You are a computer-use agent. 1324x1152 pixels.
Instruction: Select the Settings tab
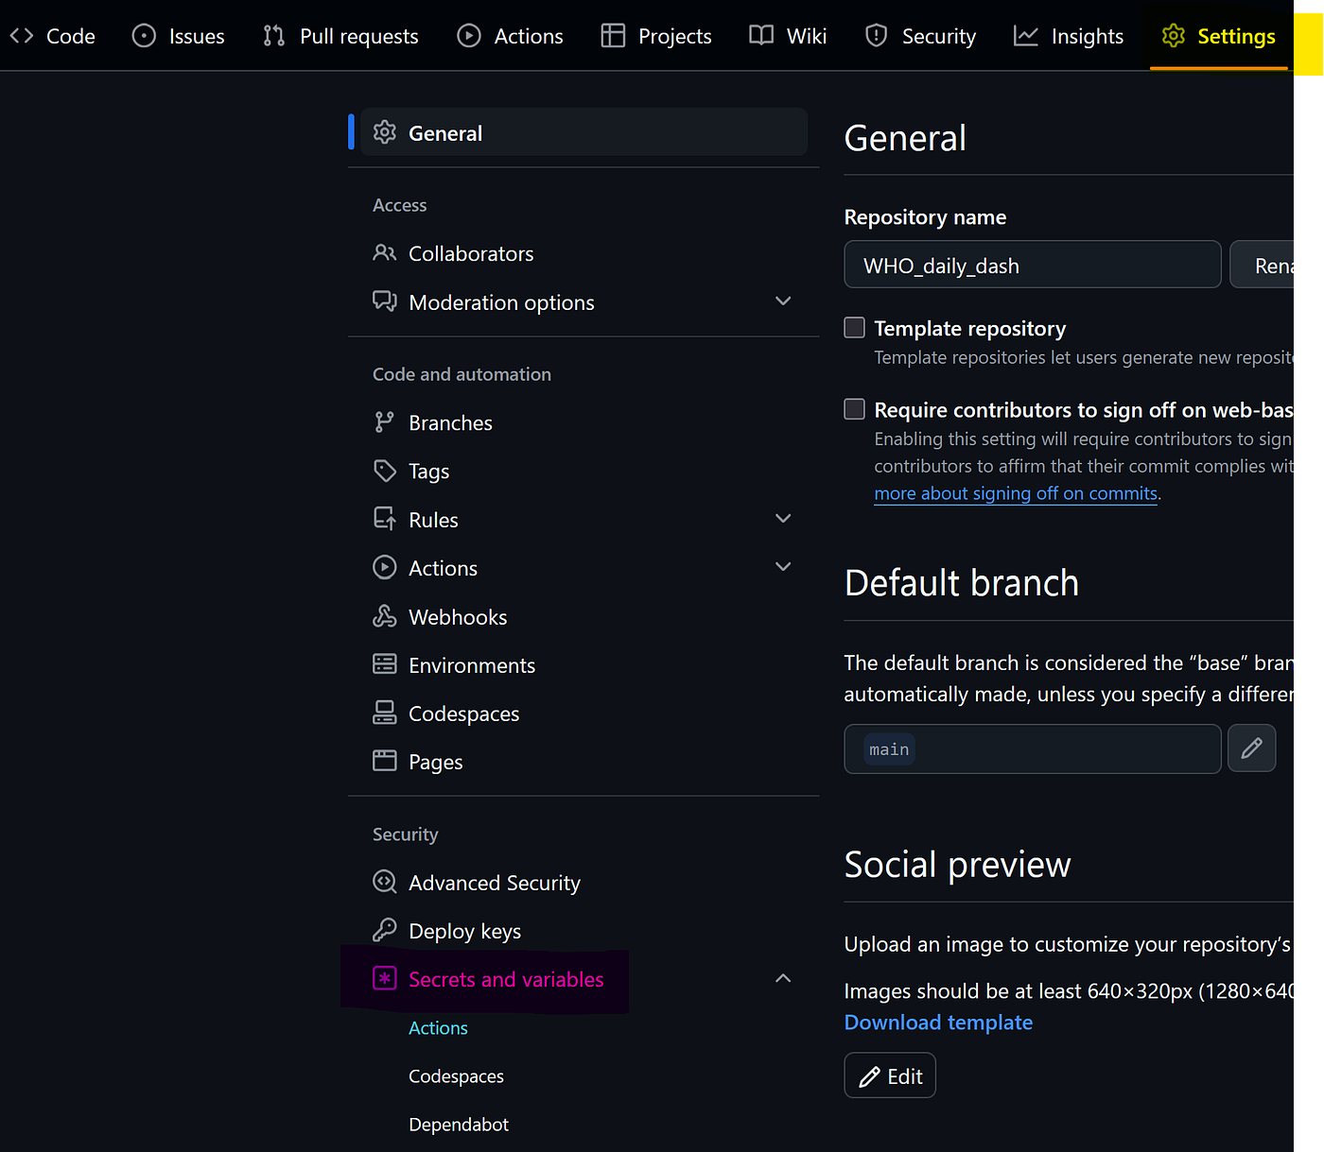1219,36
